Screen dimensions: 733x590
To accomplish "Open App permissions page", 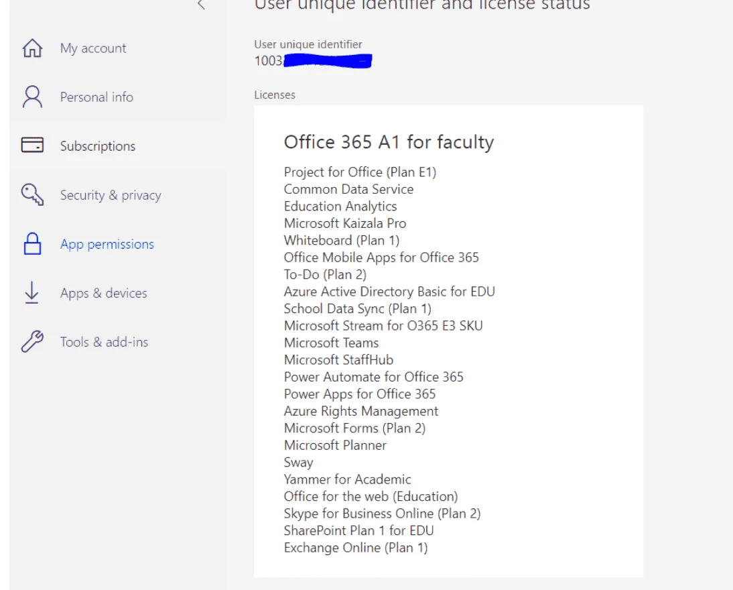I will [x=107, y=244].
